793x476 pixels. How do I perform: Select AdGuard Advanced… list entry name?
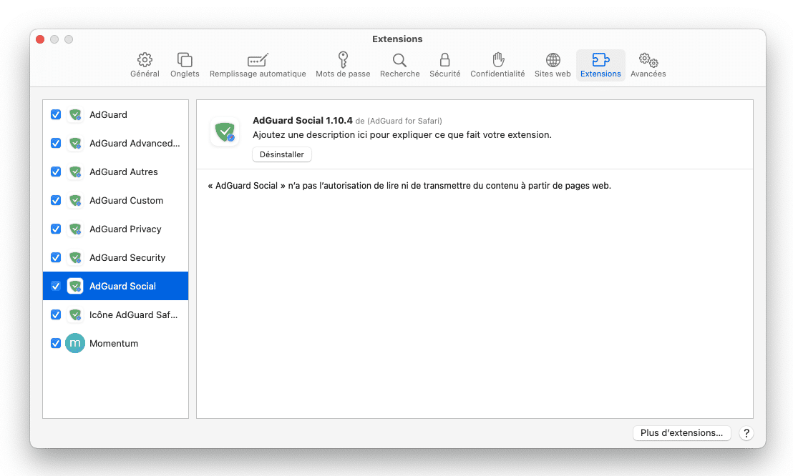[x=135, y=144]
